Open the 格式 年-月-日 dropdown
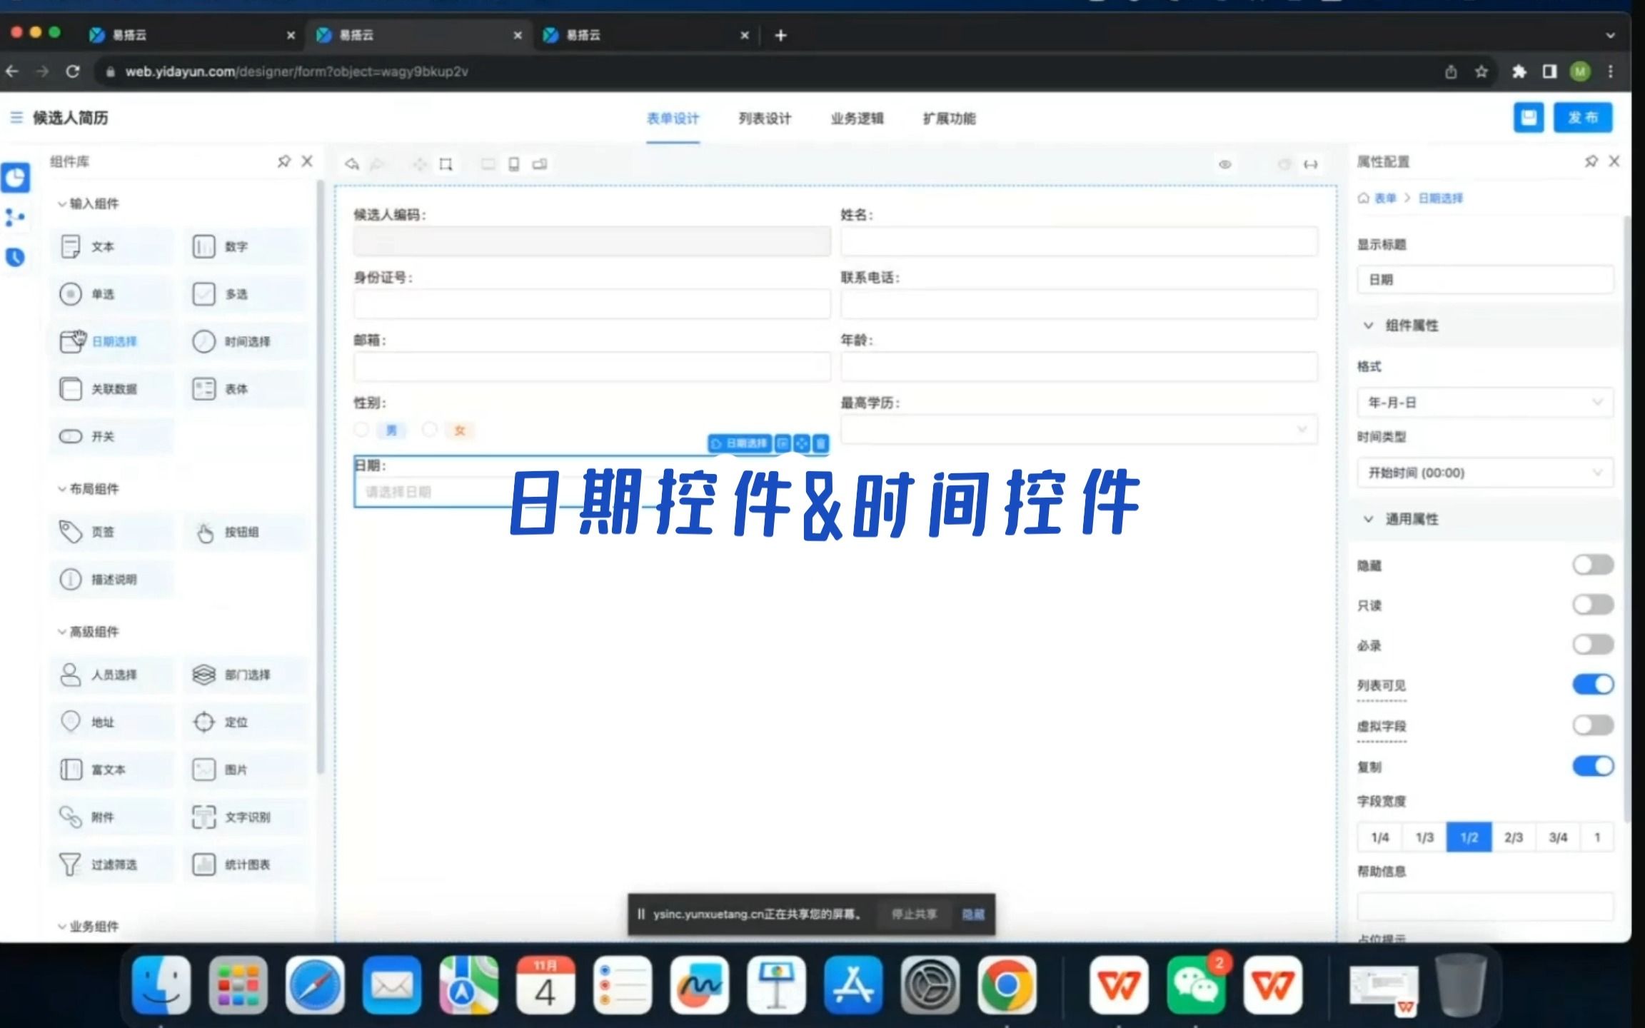Image resolution: width=1645 pixels, height=1028 pixels. 1484,403
